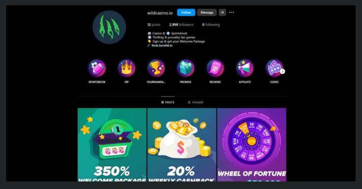Screen dimensions: 362x189
Task: Open the PROMOS gift box highlight
Action: (x=186, y=68)
